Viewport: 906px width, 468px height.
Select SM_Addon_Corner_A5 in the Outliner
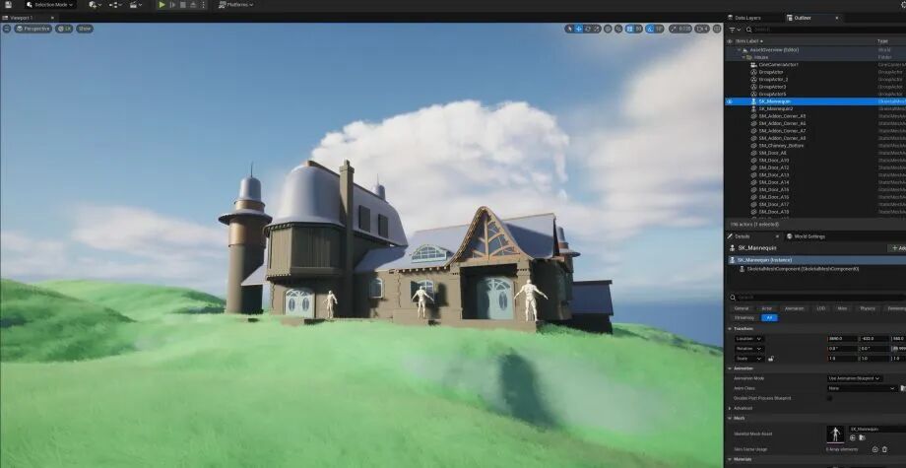pyautogui.click(x=782, y=116)
